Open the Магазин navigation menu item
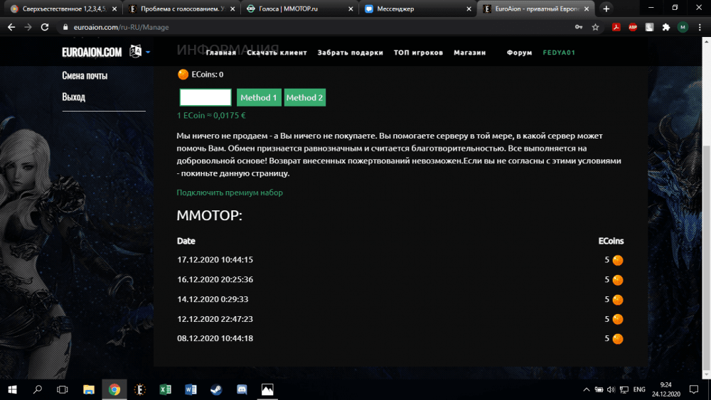Image resolution: width=711 pixels, height=400 pixels. 469,53
